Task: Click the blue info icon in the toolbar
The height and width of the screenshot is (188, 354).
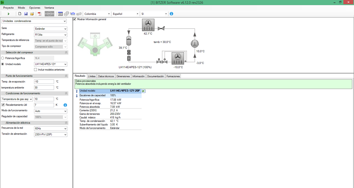Action: tap(171, 14)
